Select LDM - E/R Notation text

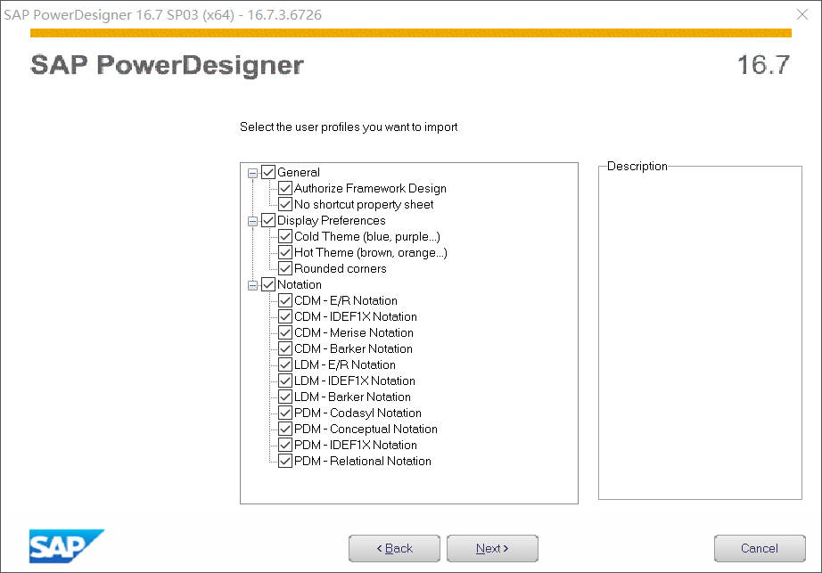click(345, 364)
